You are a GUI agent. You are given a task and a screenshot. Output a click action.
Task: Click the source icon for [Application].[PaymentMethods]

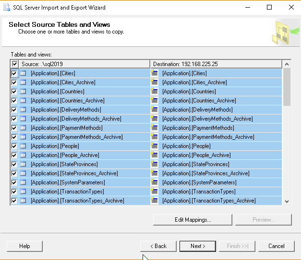[23, 128]
